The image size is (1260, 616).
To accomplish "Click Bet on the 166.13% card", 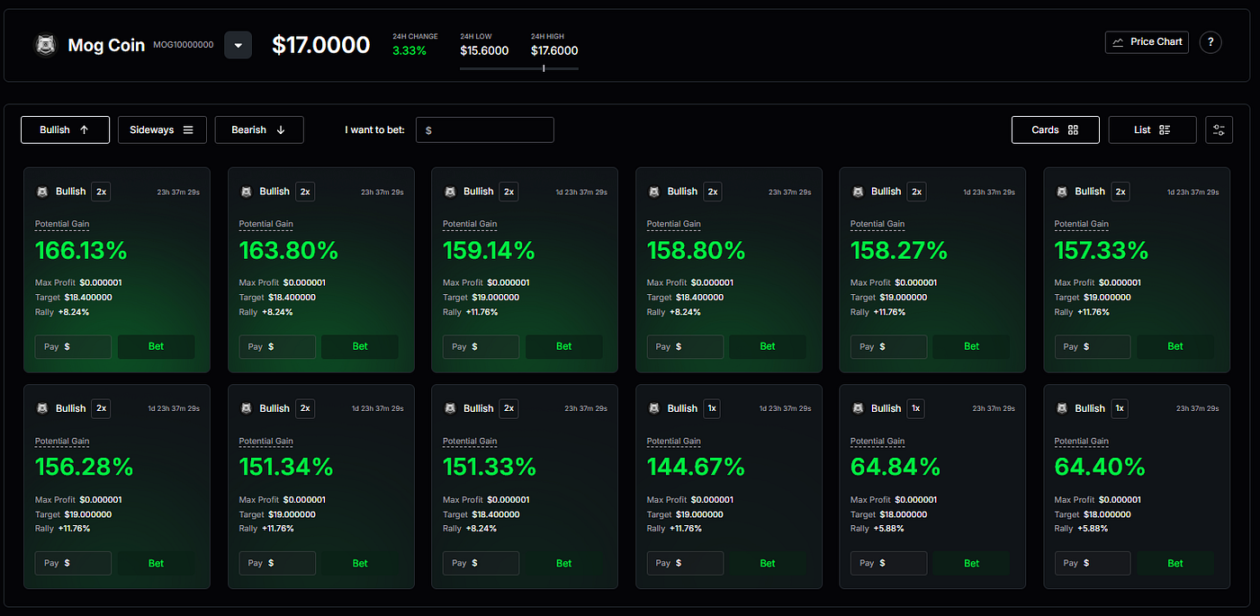I will coord(157,346).
